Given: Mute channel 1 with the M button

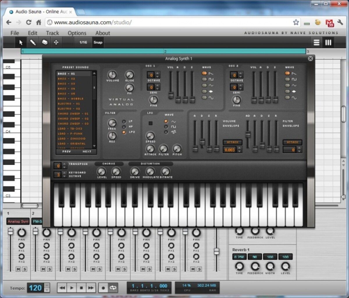Looking at the screenshot, I should click(x=18, y=269).
